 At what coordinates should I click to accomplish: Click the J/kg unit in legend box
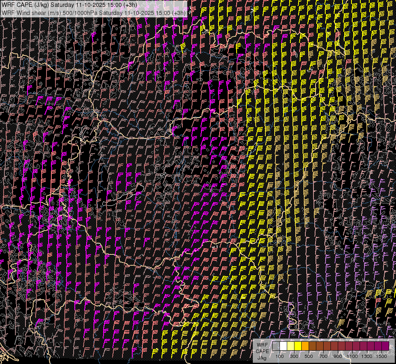(262, 358)
